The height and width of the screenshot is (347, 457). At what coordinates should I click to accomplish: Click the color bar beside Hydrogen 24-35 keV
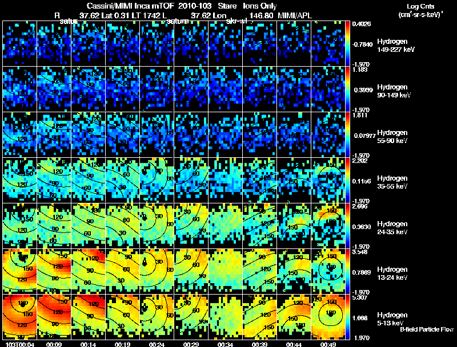347,226
